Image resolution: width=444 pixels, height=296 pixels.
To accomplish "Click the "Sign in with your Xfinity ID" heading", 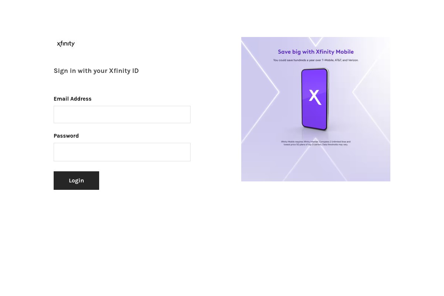I will pos(96,71).
